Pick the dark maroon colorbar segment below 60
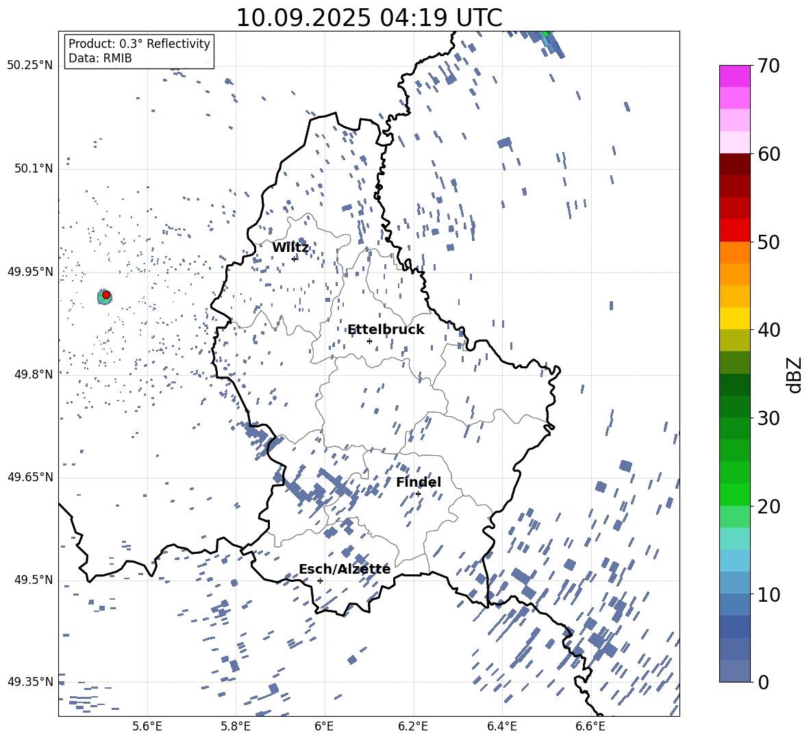811x740 pixels. click(x=735, y=164)
